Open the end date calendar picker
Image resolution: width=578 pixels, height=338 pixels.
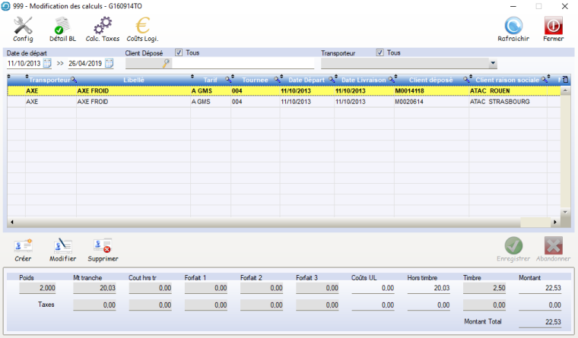108,64
